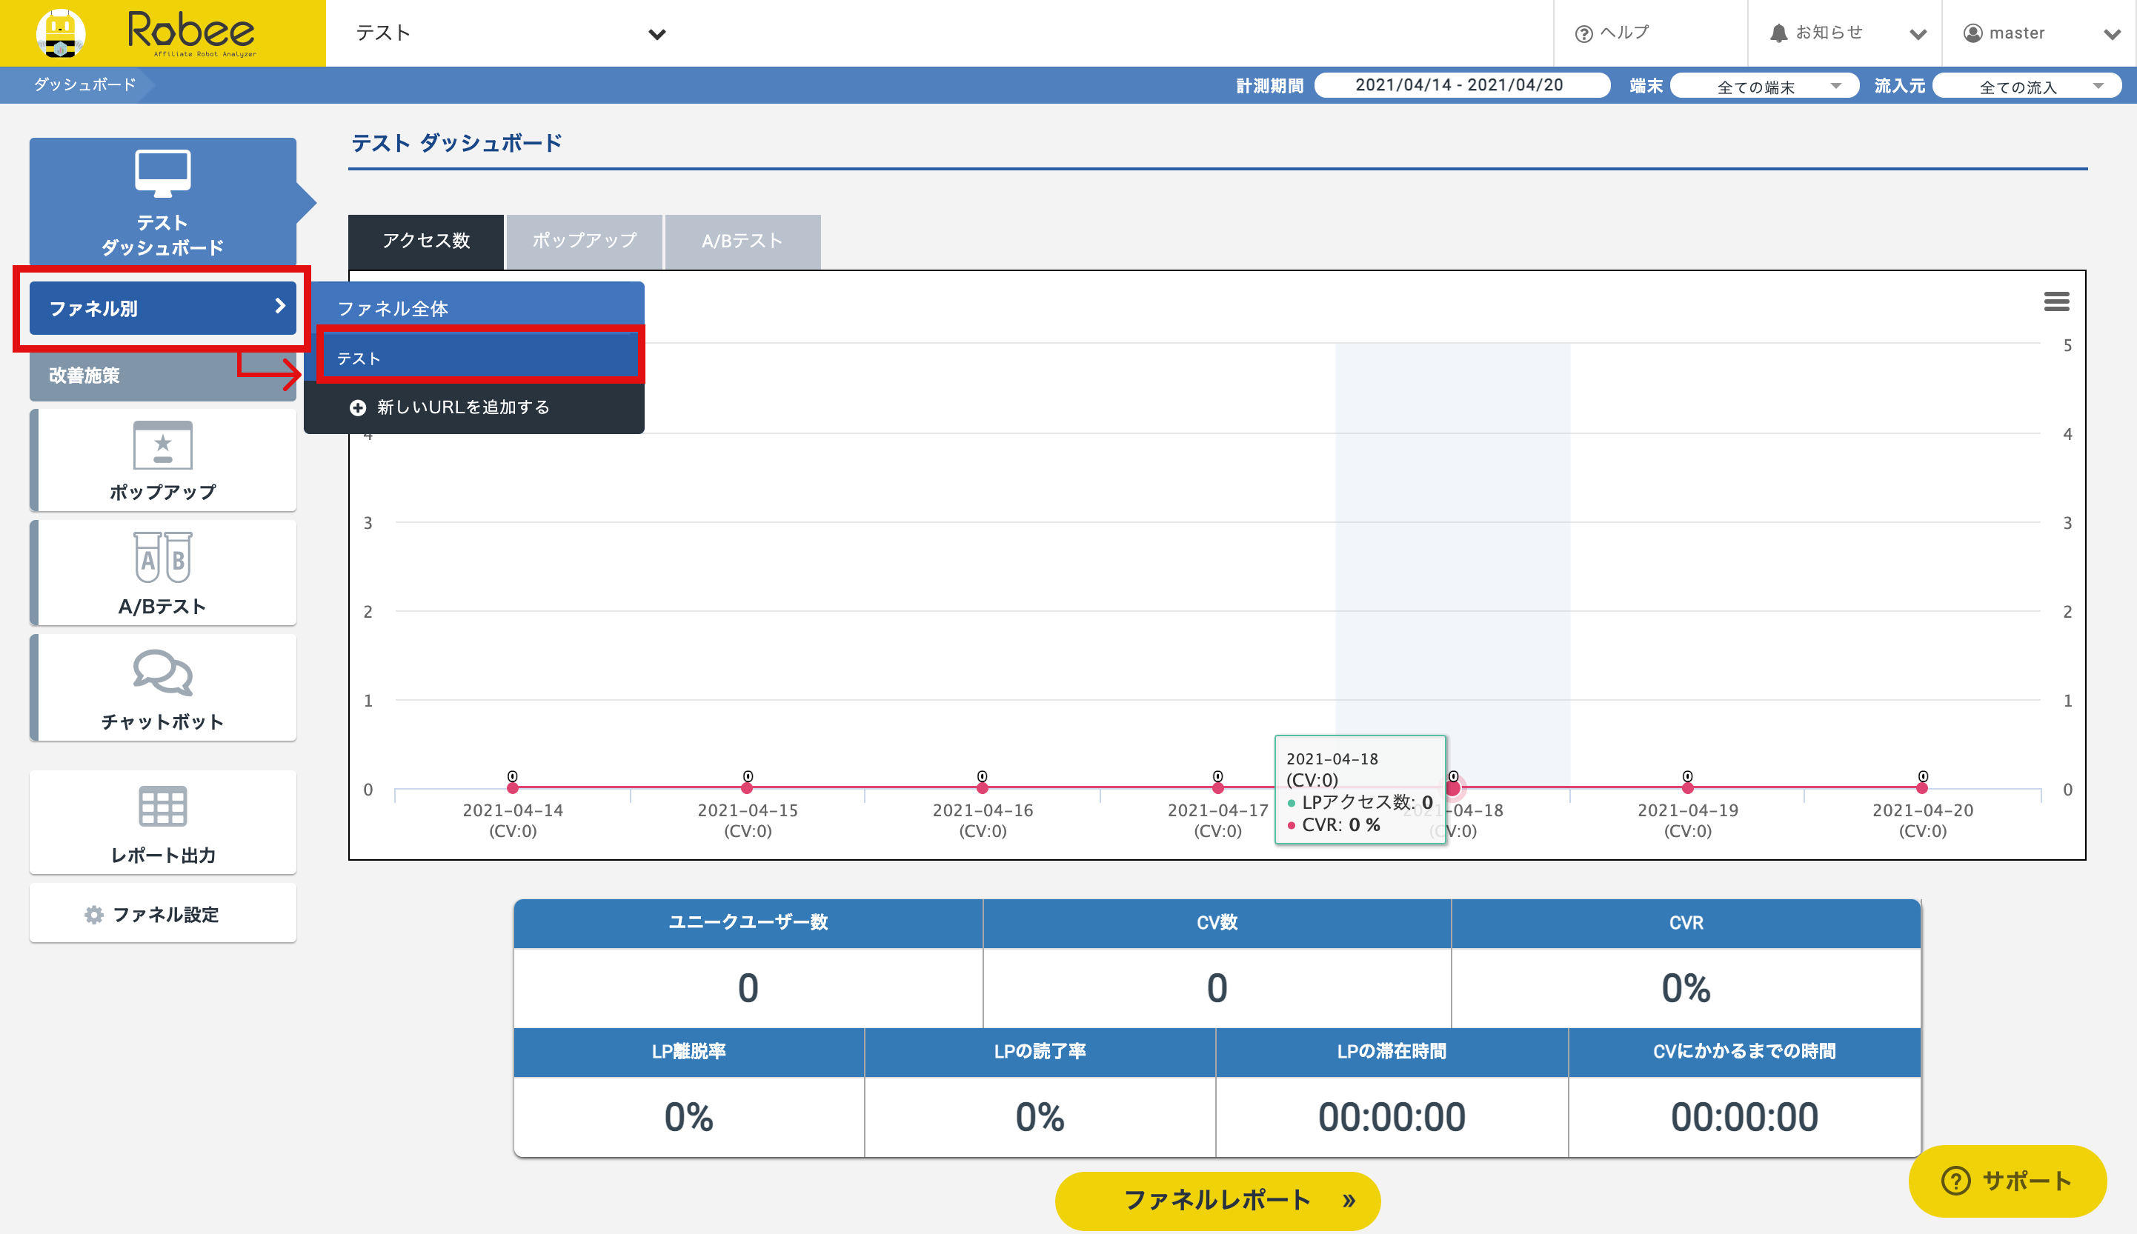This screenshot has height=1234, width=2137.
Task: Switch to the ポップアップ chart tab
Action: tap(584, 241)
